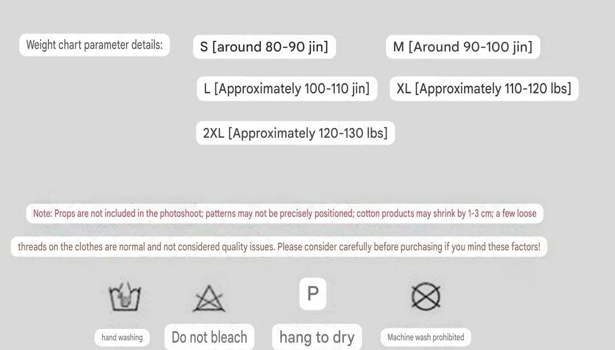Select the 'Machine wash prohibited' label
Image resolution: width=615 pixels, height=350 pixels.
pos(425,337)
